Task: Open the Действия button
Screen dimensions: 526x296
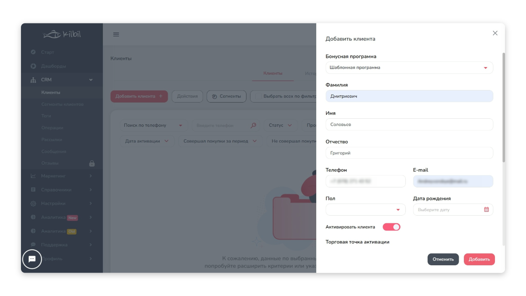Action: tap(187, 96)
